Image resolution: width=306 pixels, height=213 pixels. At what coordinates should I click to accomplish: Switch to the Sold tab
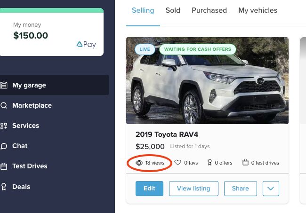click(x=173, y=10)
